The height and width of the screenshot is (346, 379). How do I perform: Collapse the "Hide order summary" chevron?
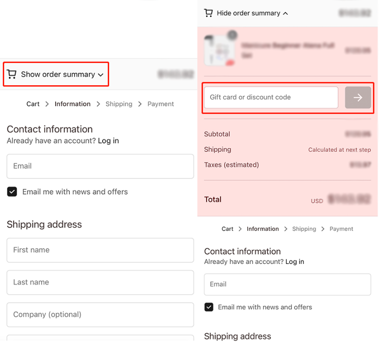coord(285,13)
